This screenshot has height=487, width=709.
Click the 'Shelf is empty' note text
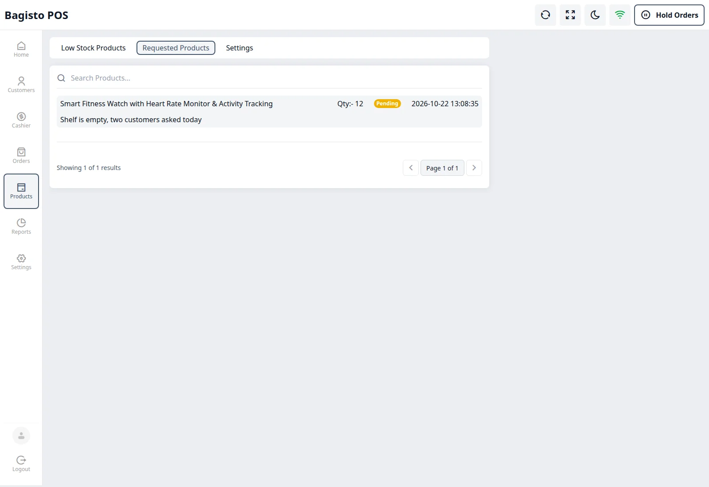point(131,120)
